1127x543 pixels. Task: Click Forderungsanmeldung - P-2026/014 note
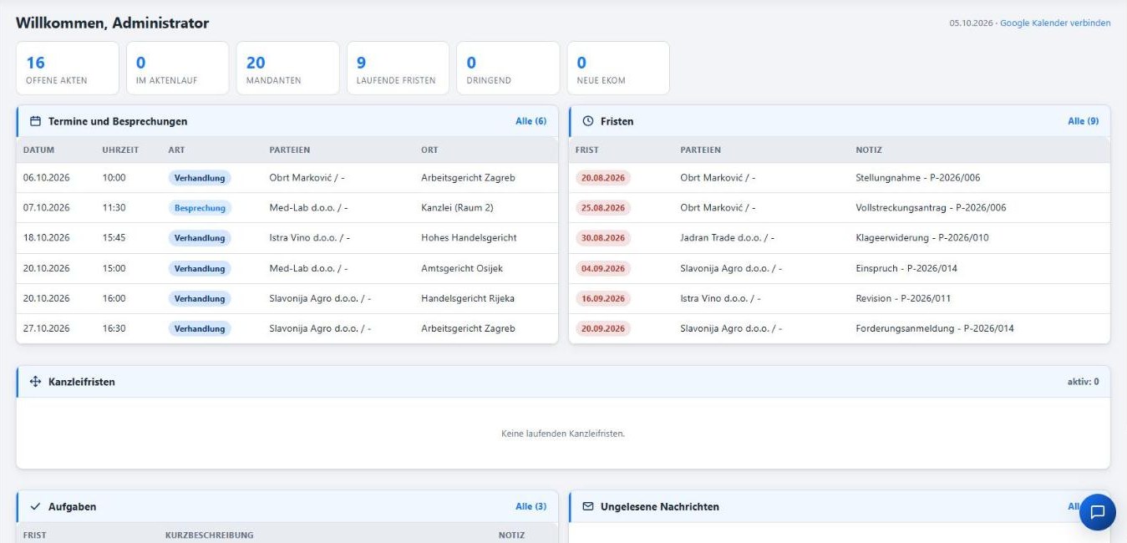[x=935, y=328]
